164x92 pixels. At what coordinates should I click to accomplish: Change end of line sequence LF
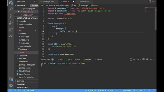click(116, 90)
